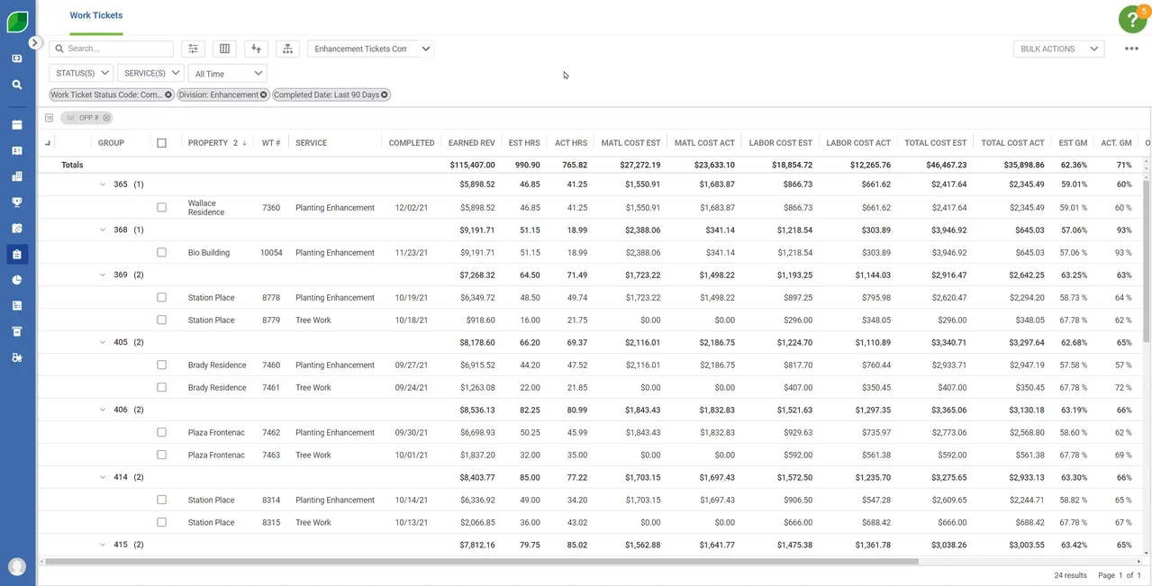The height and width of the screenshot is (586, 1152).
Task: Click the green help button with notification badge
Action: pos(1131,18)
